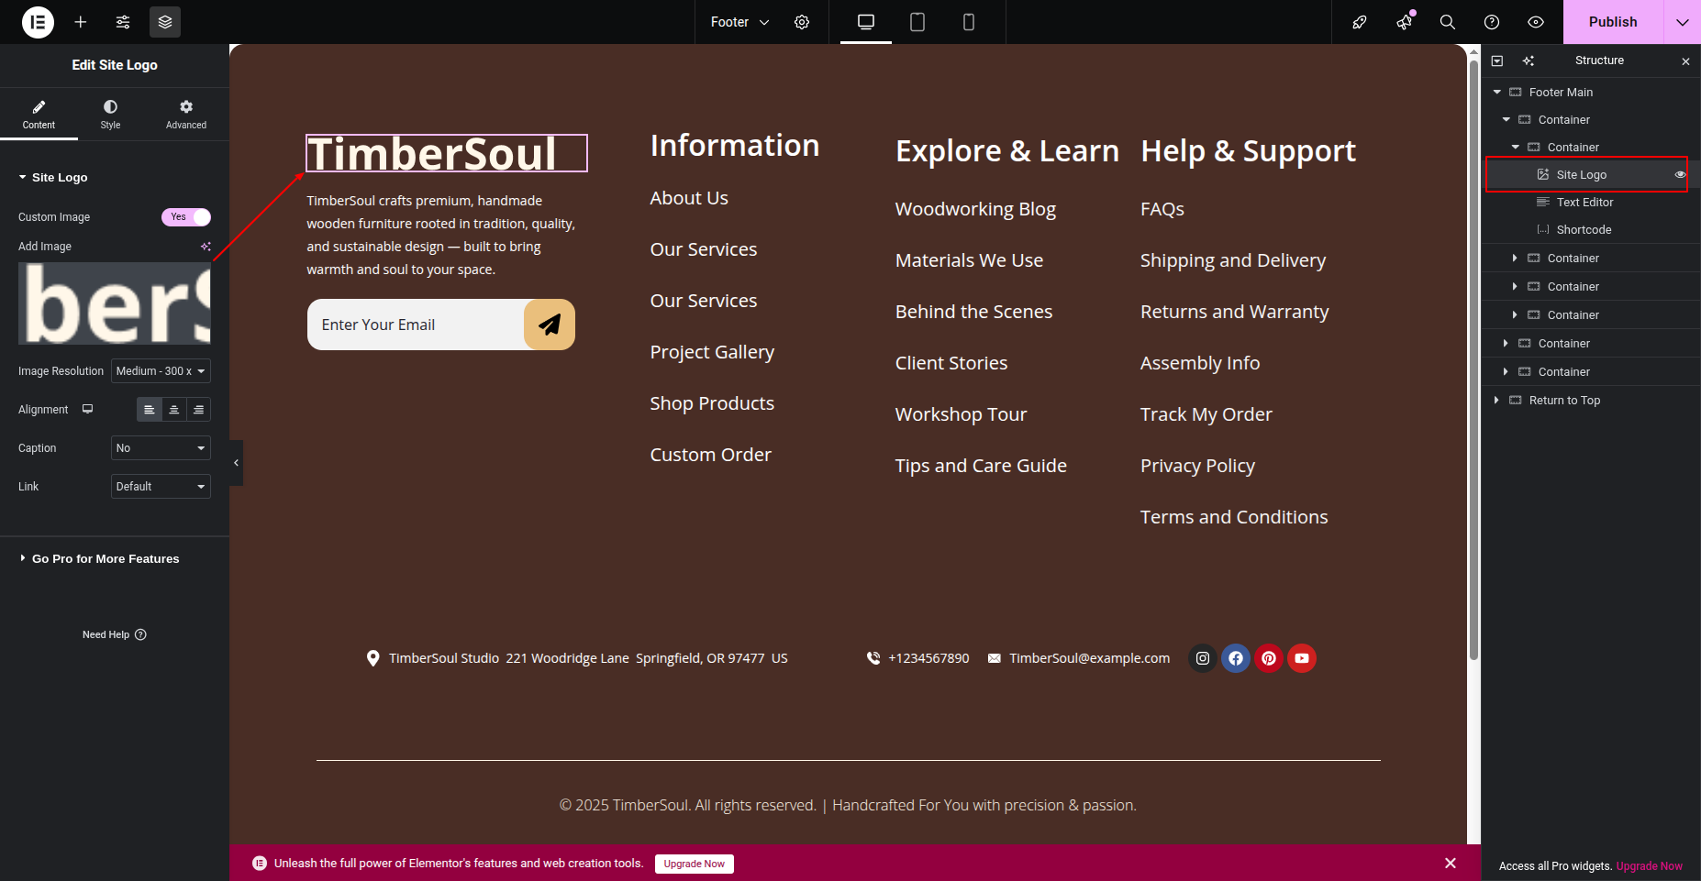The image size is (1701, 881).
Task: Switch to mobile responsive view
Action: click(x=968, y=22)
